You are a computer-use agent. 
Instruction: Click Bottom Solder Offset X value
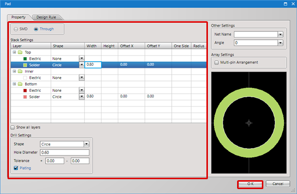(x=123, y=96)
